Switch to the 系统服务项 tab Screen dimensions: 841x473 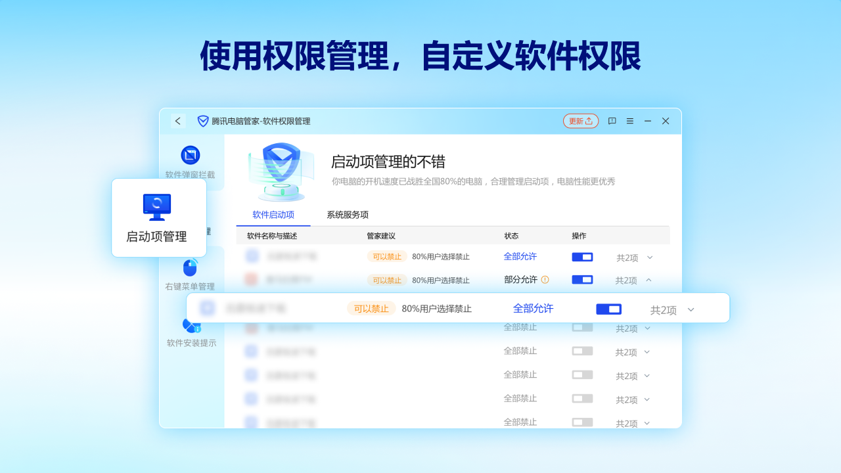point(347,215)
